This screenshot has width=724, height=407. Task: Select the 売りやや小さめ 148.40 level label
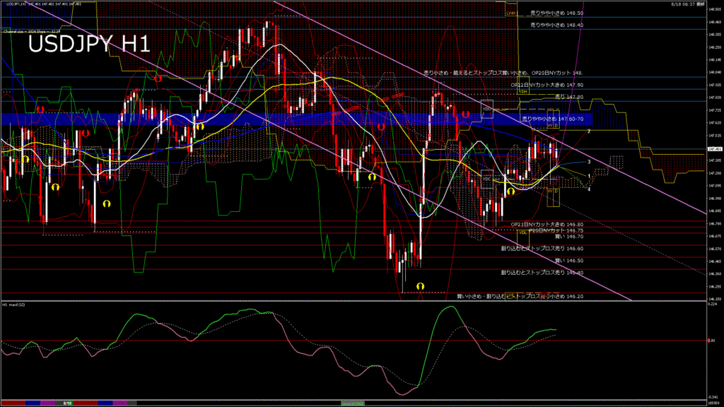click(556, 25)
